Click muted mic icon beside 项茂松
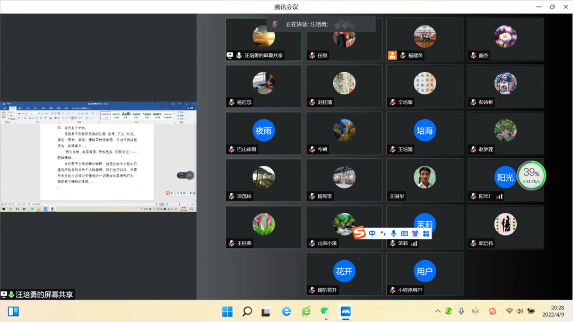The height and width of the screenshot is (322, 573). pyautogui.click(x=232, y=196)
